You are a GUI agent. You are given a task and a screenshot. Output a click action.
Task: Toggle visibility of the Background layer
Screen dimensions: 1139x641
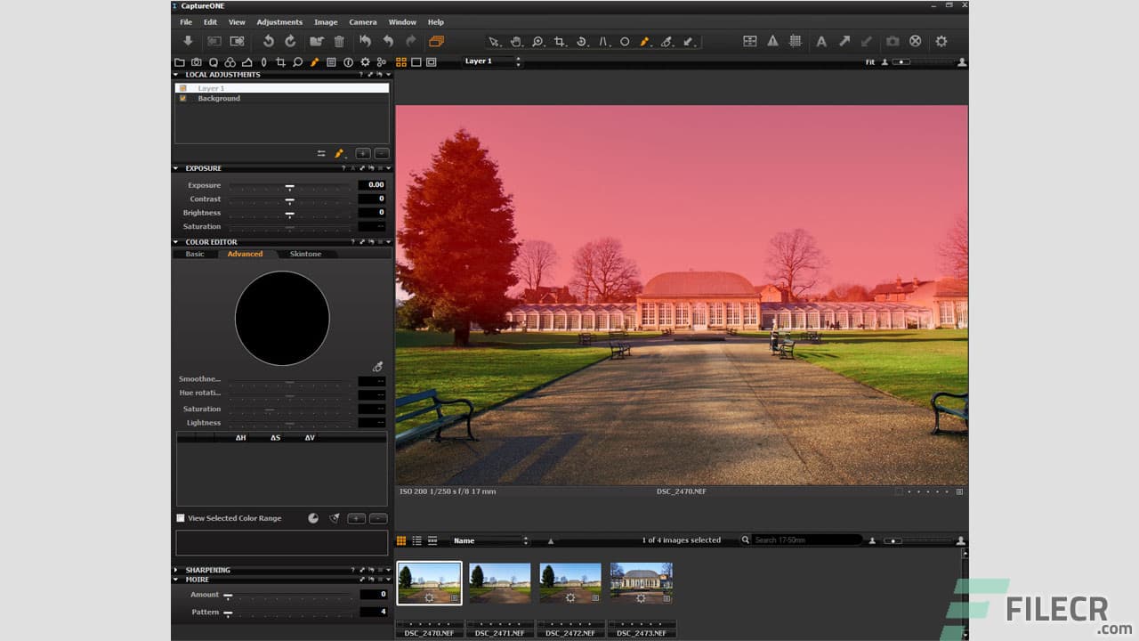click(x=182, y=98)
